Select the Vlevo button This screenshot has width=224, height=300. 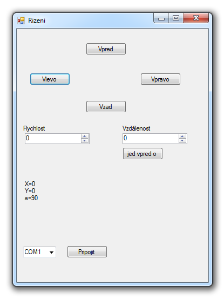(50, 79)
